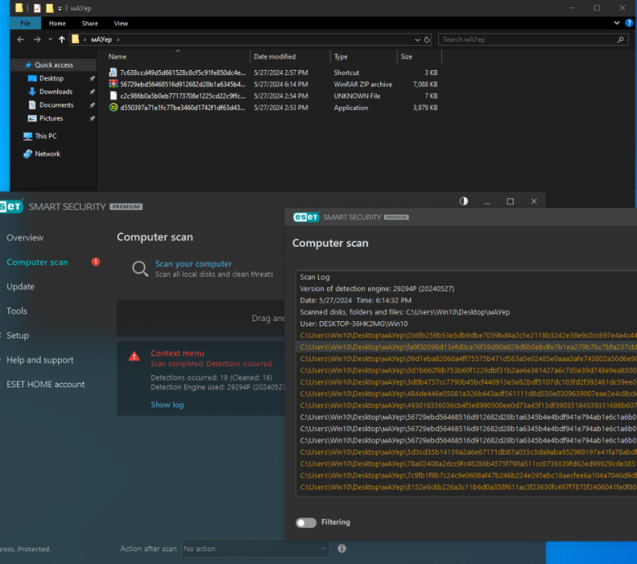
Task: Go forward in File Explorer
Action: point(37,39)
